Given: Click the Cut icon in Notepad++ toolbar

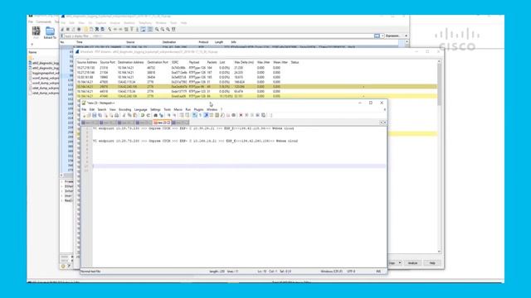Looking at the screenshot, I should (x=124, y=115).
